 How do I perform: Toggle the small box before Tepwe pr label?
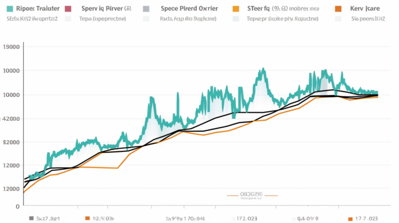(x=236, y=18)
